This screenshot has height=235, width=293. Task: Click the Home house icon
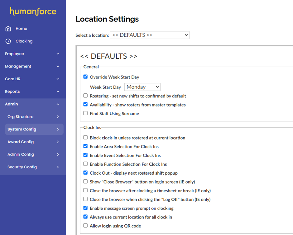8,29
